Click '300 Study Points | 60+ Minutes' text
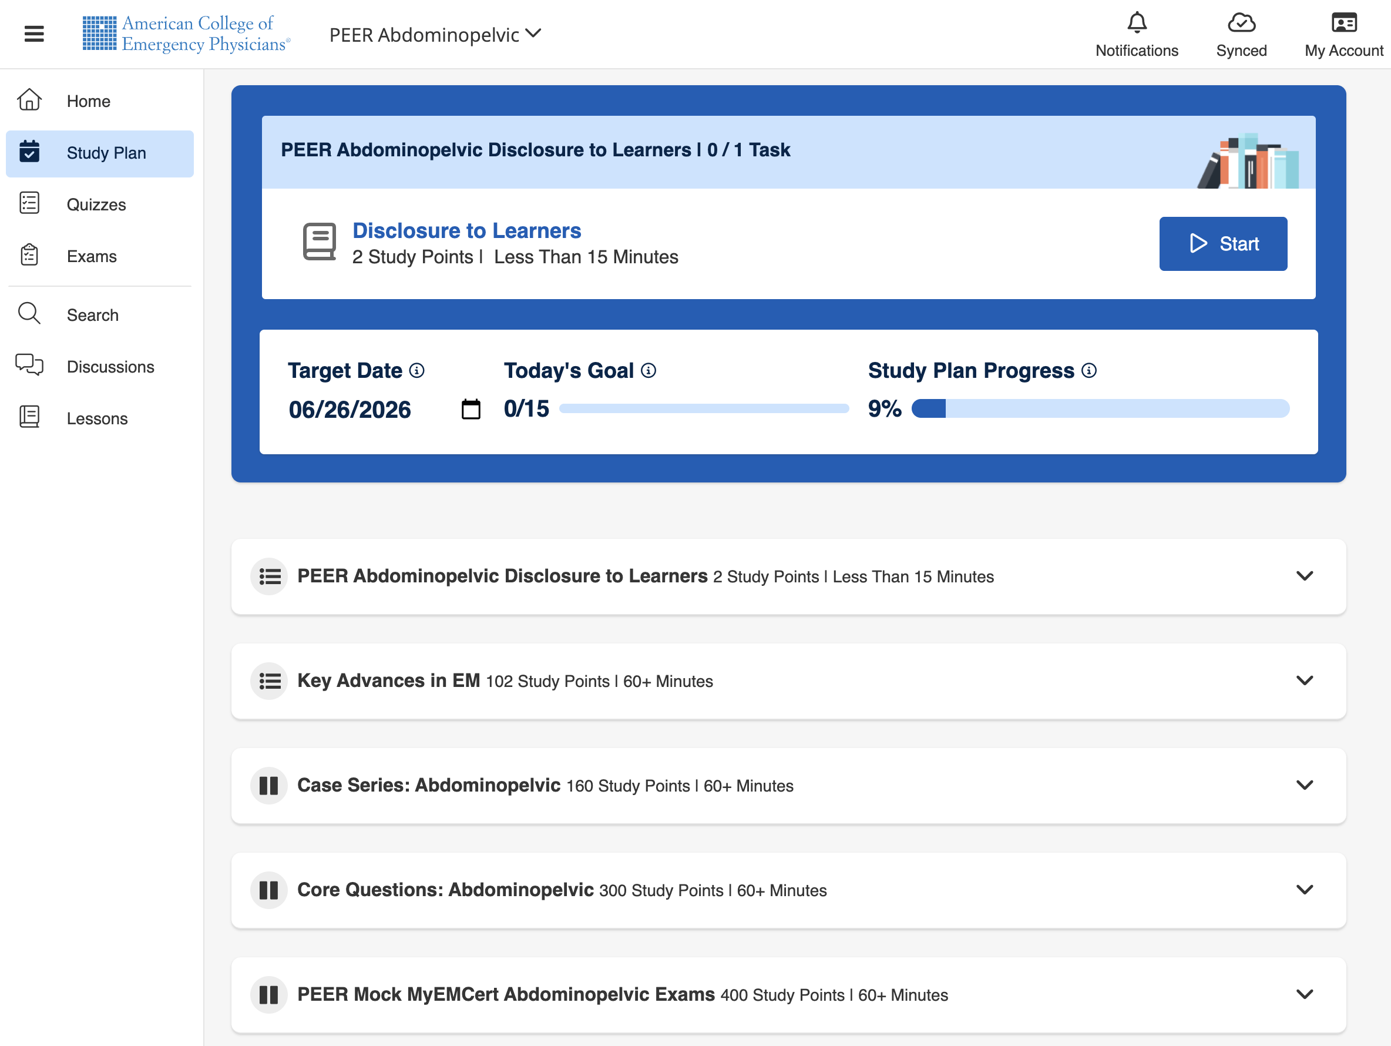 pyautogui.click(x=713, y=890)
